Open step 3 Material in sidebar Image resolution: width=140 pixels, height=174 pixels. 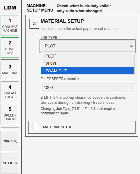[10, 70]
